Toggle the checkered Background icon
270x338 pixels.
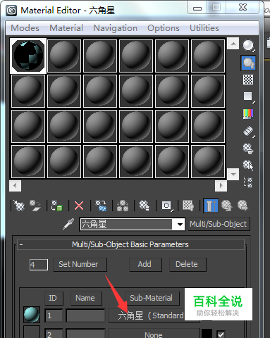click(248, 80)
